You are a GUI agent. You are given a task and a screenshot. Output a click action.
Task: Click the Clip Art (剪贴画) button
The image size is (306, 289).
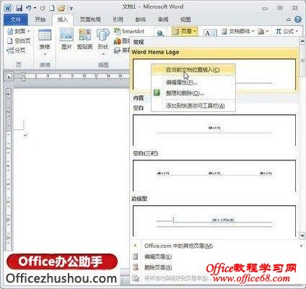click(x=85, y=39)
